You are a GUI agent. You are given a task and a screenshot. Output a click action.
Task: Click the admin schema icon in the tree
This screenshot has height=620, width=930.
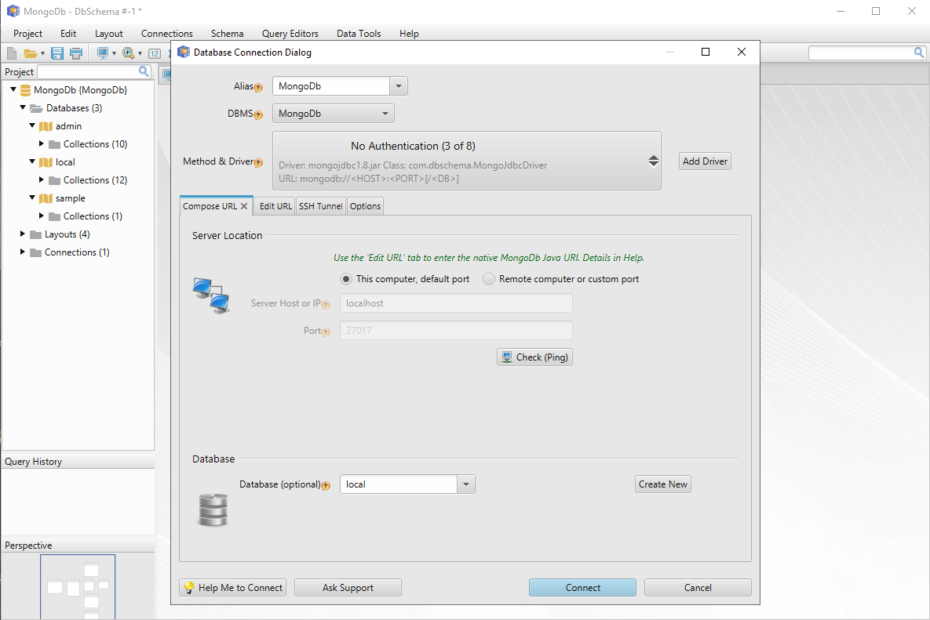point(46,126)
